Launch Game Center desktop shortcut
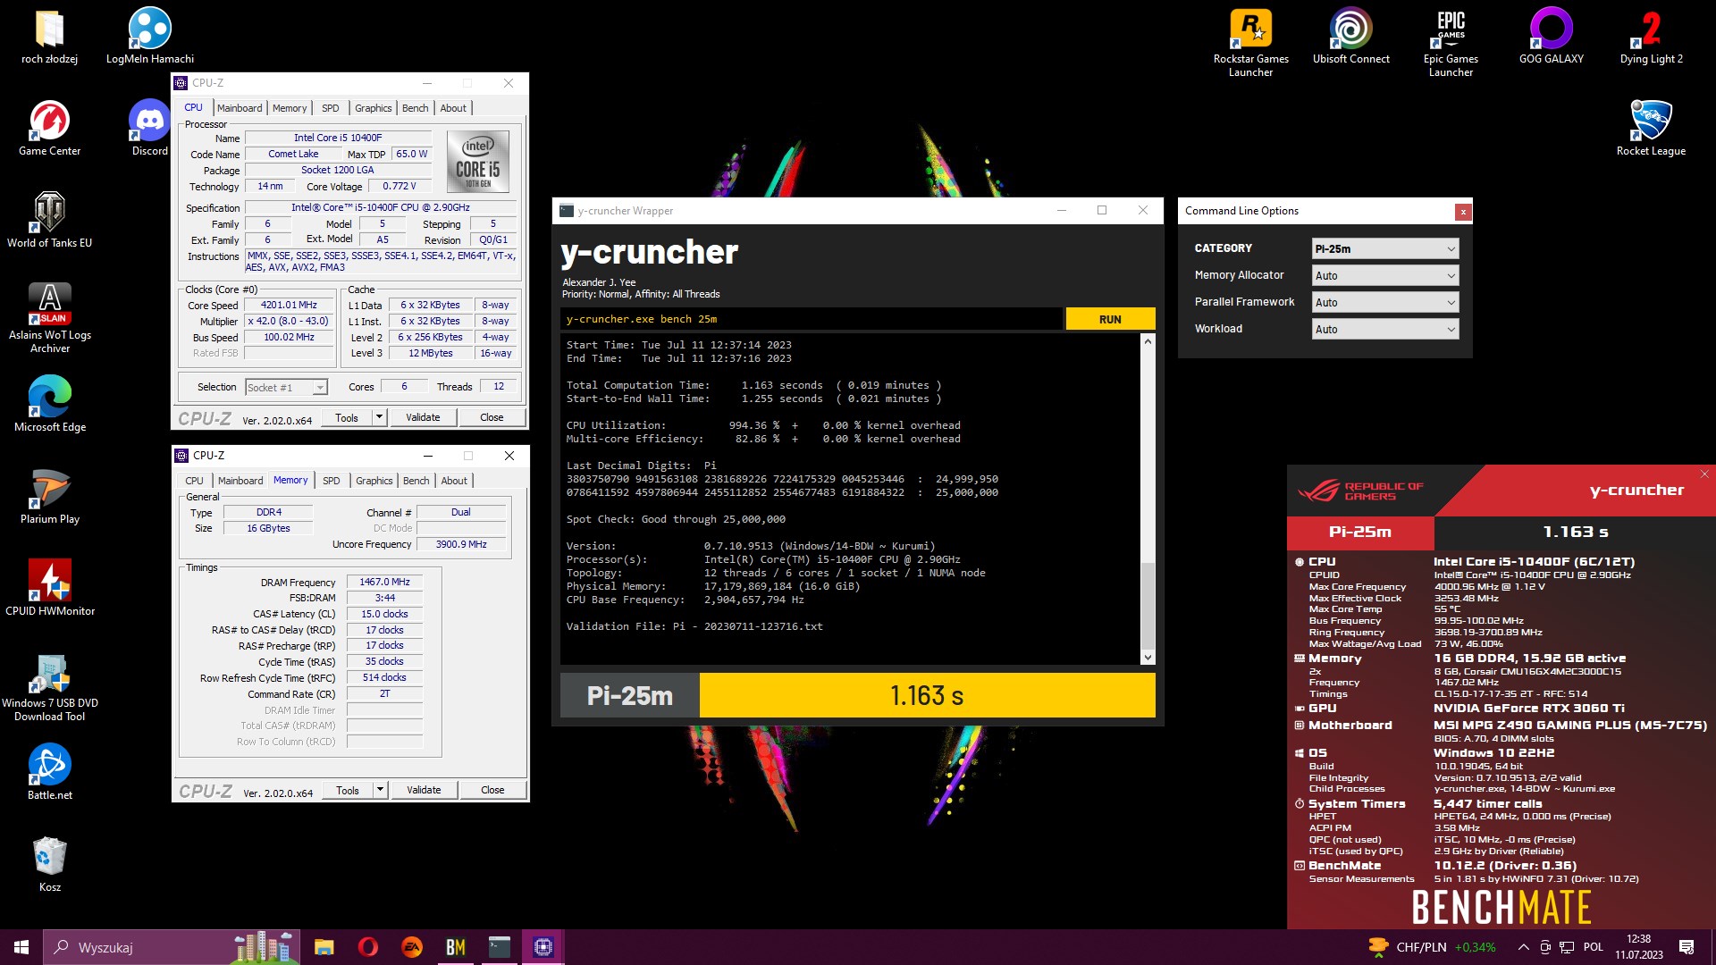The height and width of the screenshot is (965, 1716). click(49, 129)
